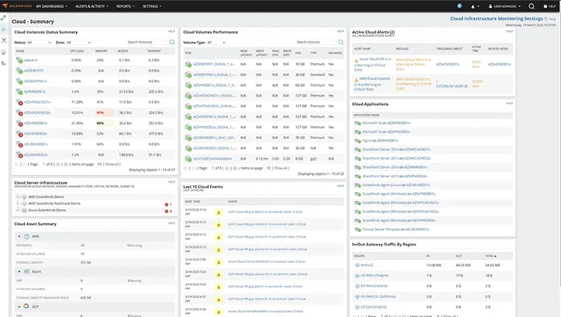The height and width of the screenshot is (317, 561).
Task: Open the vol-016d87ae544b3ebb4 volume link
Action: (x=212, y=159)
